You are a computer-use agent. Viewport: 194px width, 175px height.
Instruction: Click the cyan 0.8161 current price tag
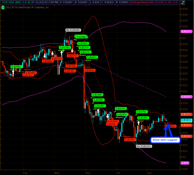(x=185, y=120)
